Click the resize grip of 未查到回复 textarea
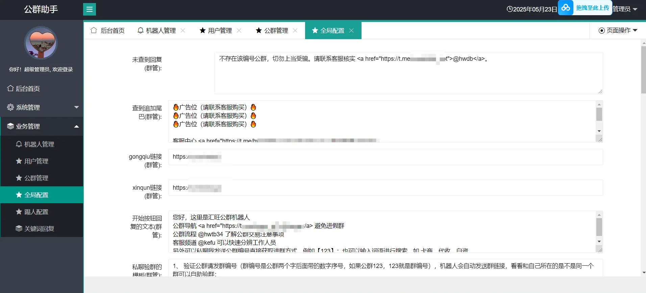 click(x=600, y=91)
